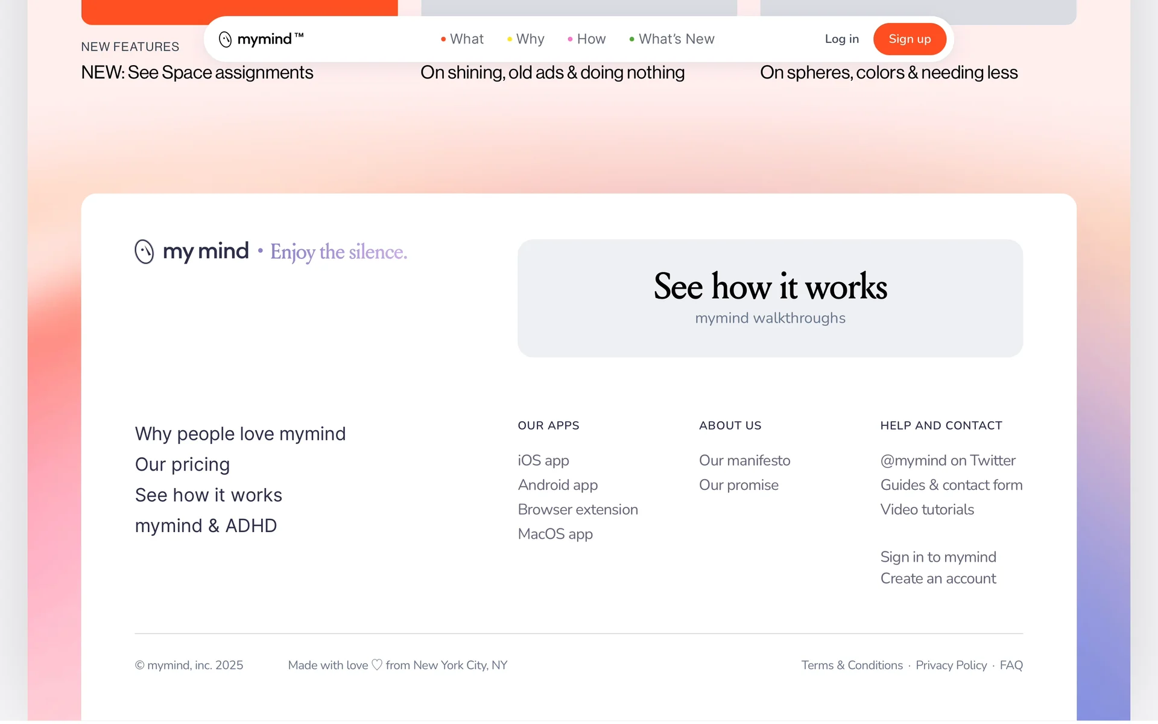1158x724 pixels.
Task: Open @mymind on Twitter link
Action: tap(948, 460)
